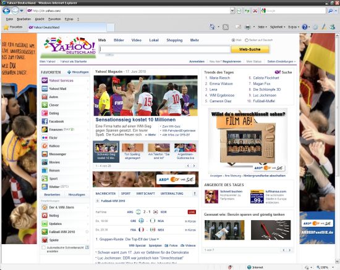Switch to the Sport news tab
The image size is (340, 270).
coord(125,194)
